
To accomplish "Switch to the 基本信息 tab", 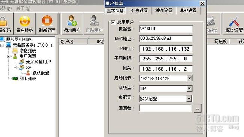I will click(115, 11).
